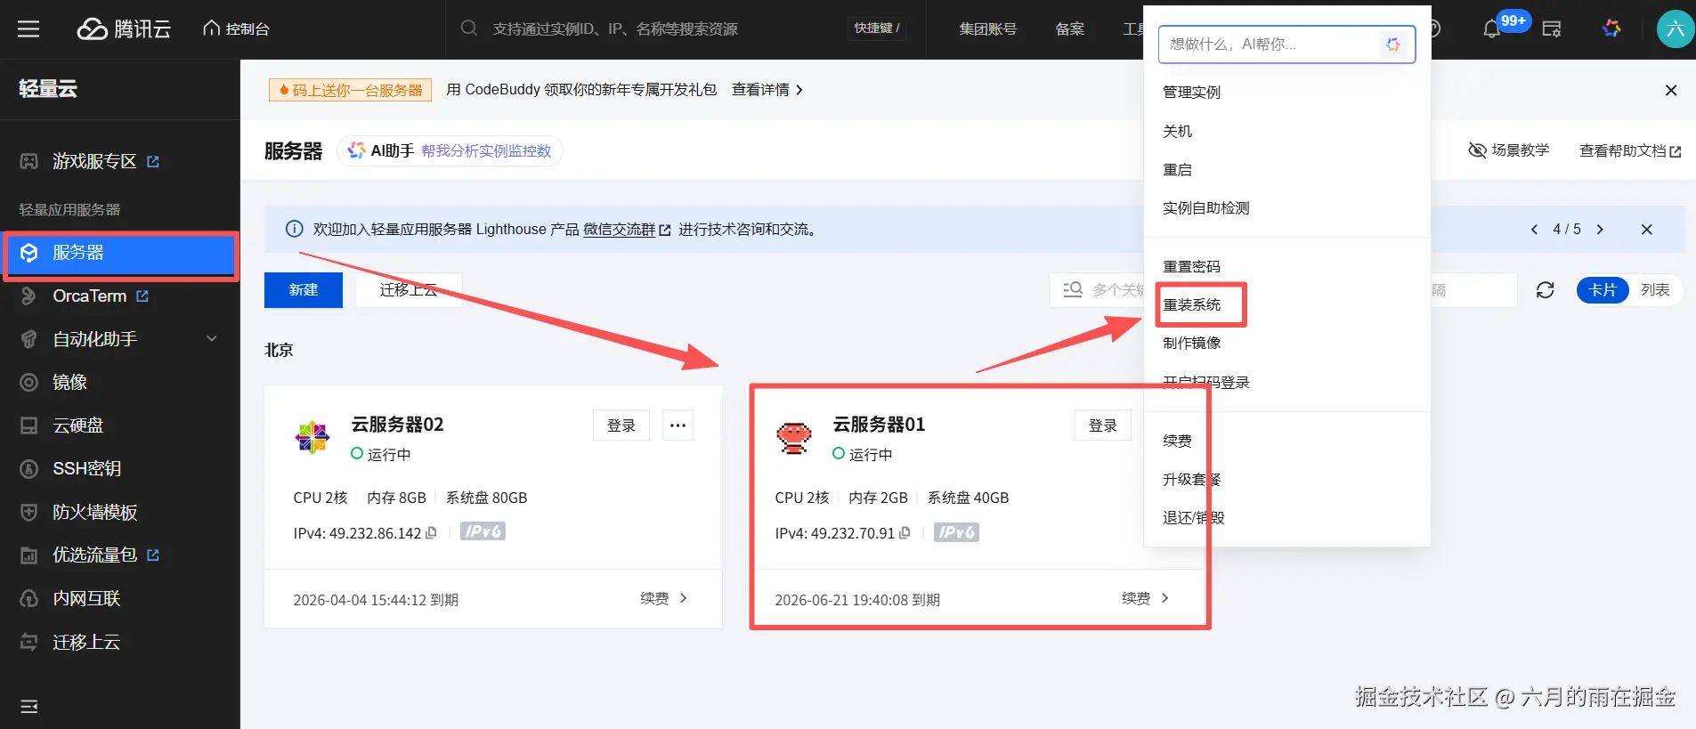Switch to 列表 list view
This screenshot has height=729, width=1696.
[1655, 290]
